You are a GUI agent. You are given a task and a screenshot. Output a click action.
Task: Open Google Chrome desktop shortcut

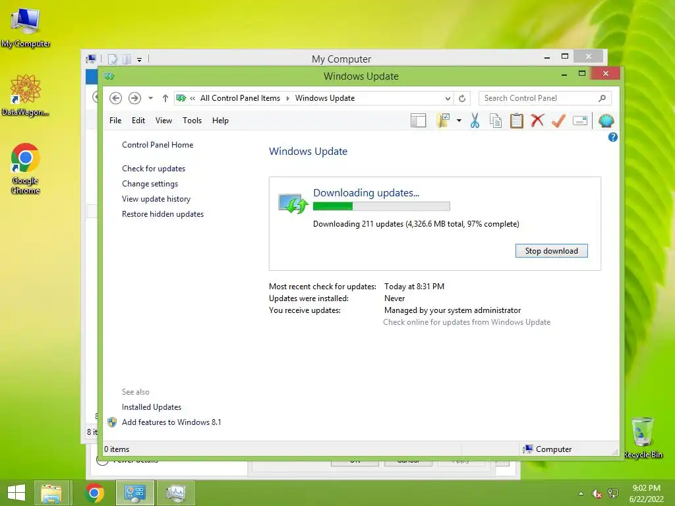click(x=26, y=169)
